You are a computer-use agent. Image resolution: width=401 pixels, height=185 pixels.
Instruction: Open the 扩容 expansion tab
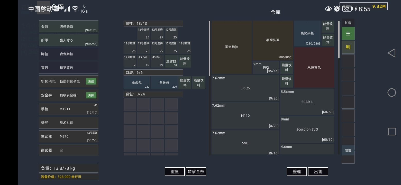pyautogui.click(x=348, y=23)
